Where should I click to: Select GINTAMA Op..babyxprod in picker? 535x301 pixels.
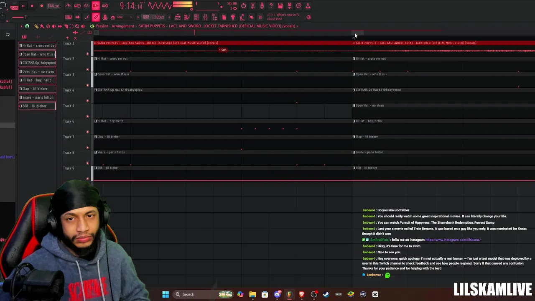coord(38,63)
